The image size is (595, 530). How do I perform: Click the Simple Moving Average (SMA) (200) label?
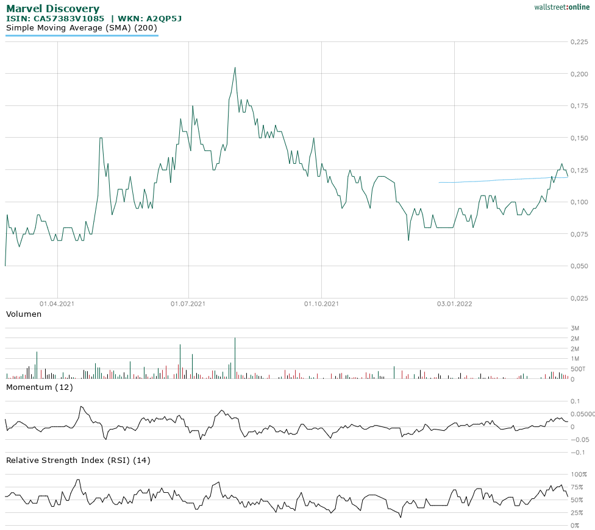pos(82,27)
